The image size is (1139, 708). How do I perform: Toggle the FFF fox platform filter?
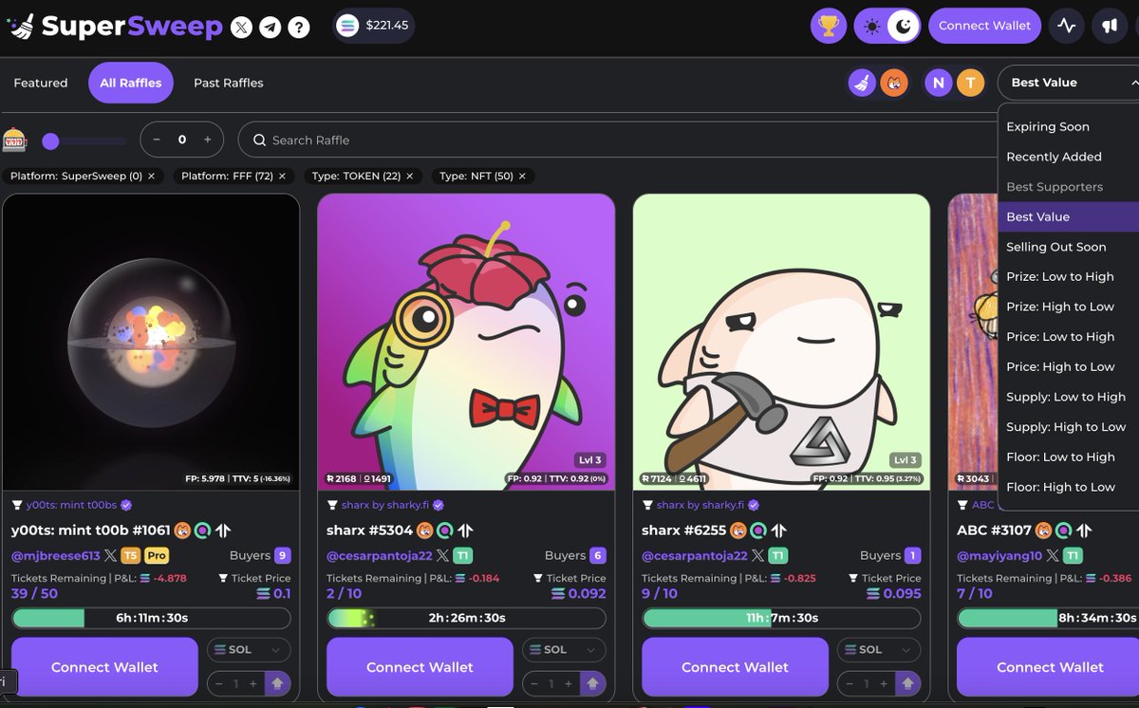(893, 83)
